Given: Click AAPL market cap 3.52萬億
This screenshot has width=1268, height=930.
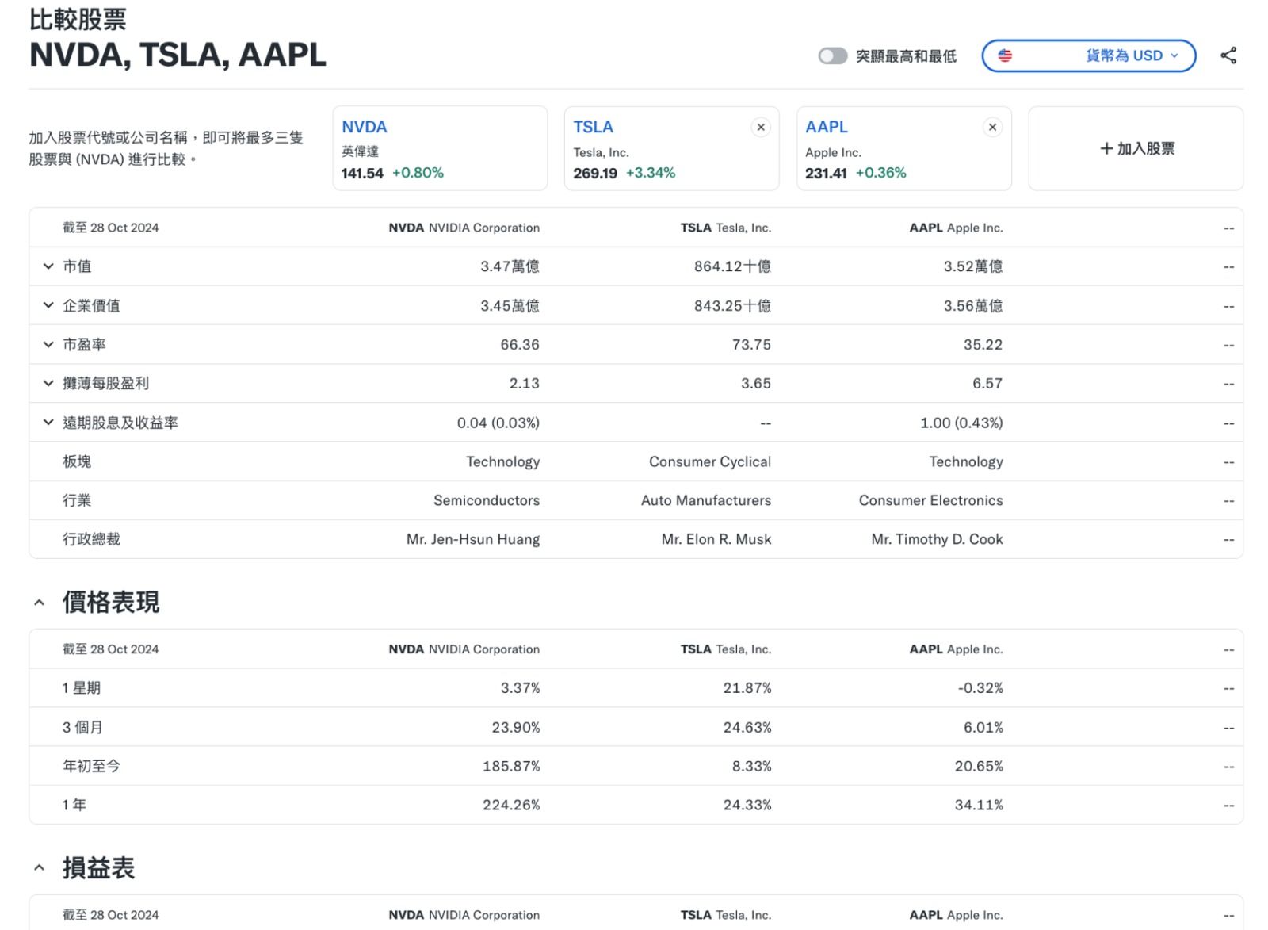Looking at the screenshot, I should click(973, 266).
